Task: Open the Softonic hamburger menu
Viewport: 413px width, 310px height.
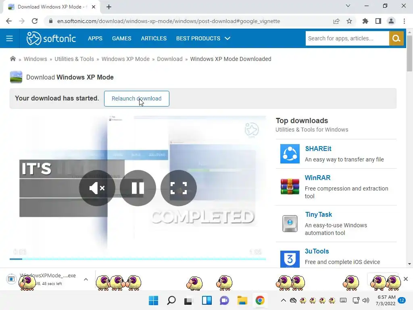Action: tap(10, 38)
